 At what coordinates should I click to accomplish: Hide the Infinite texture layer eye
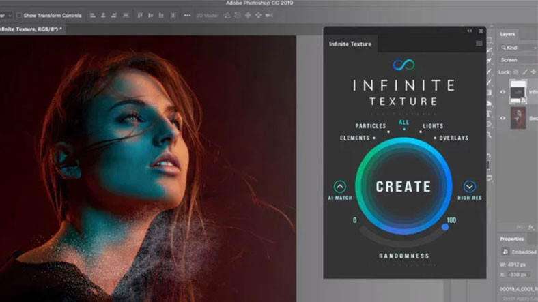click(502, 92)
